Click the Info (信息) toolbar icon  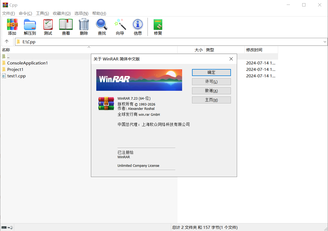pos(138,24)
